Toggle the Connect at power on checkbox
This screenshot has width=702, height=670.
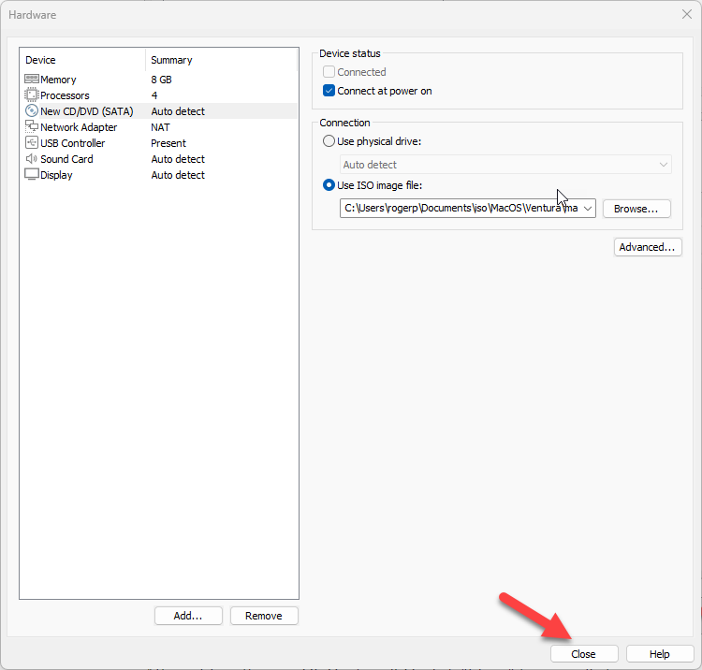point(329,92)
